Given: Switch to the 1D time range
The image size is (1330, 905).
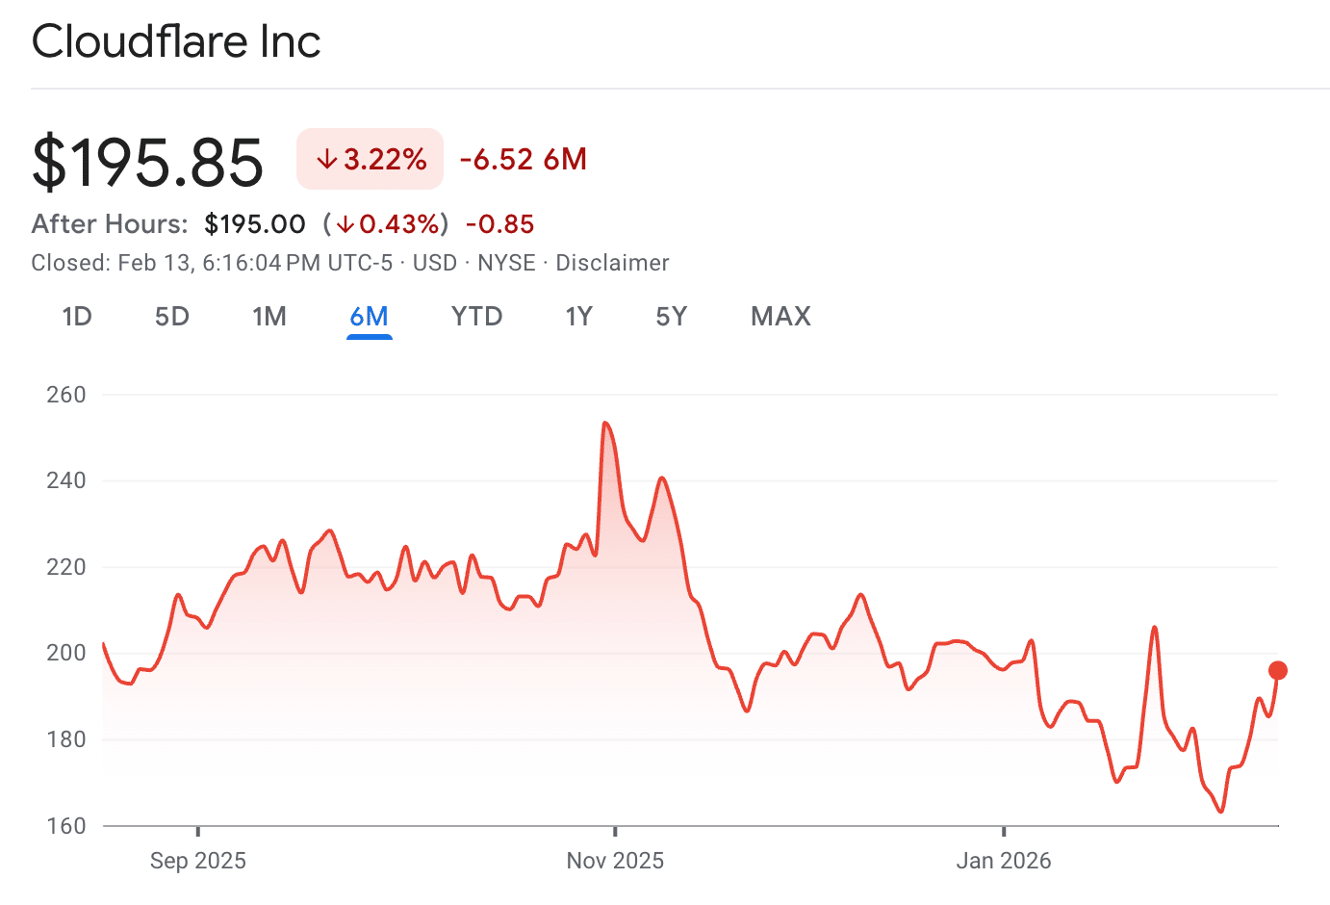Looking at the screenshot, I should [77, 317].
